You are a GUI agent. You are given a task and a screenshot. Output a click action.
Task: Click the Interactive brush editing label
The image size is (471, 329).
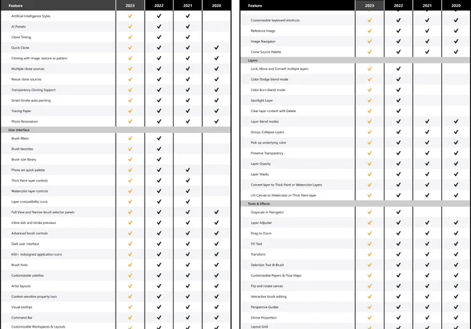pos(269,296)
